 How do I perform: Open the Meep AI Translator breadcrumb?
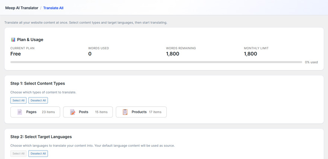point(22,8)
